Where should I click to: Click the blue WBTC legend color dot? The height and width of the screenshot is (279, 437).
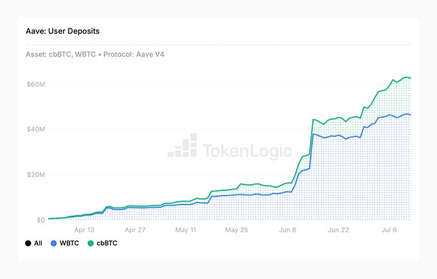click(54, 243)
